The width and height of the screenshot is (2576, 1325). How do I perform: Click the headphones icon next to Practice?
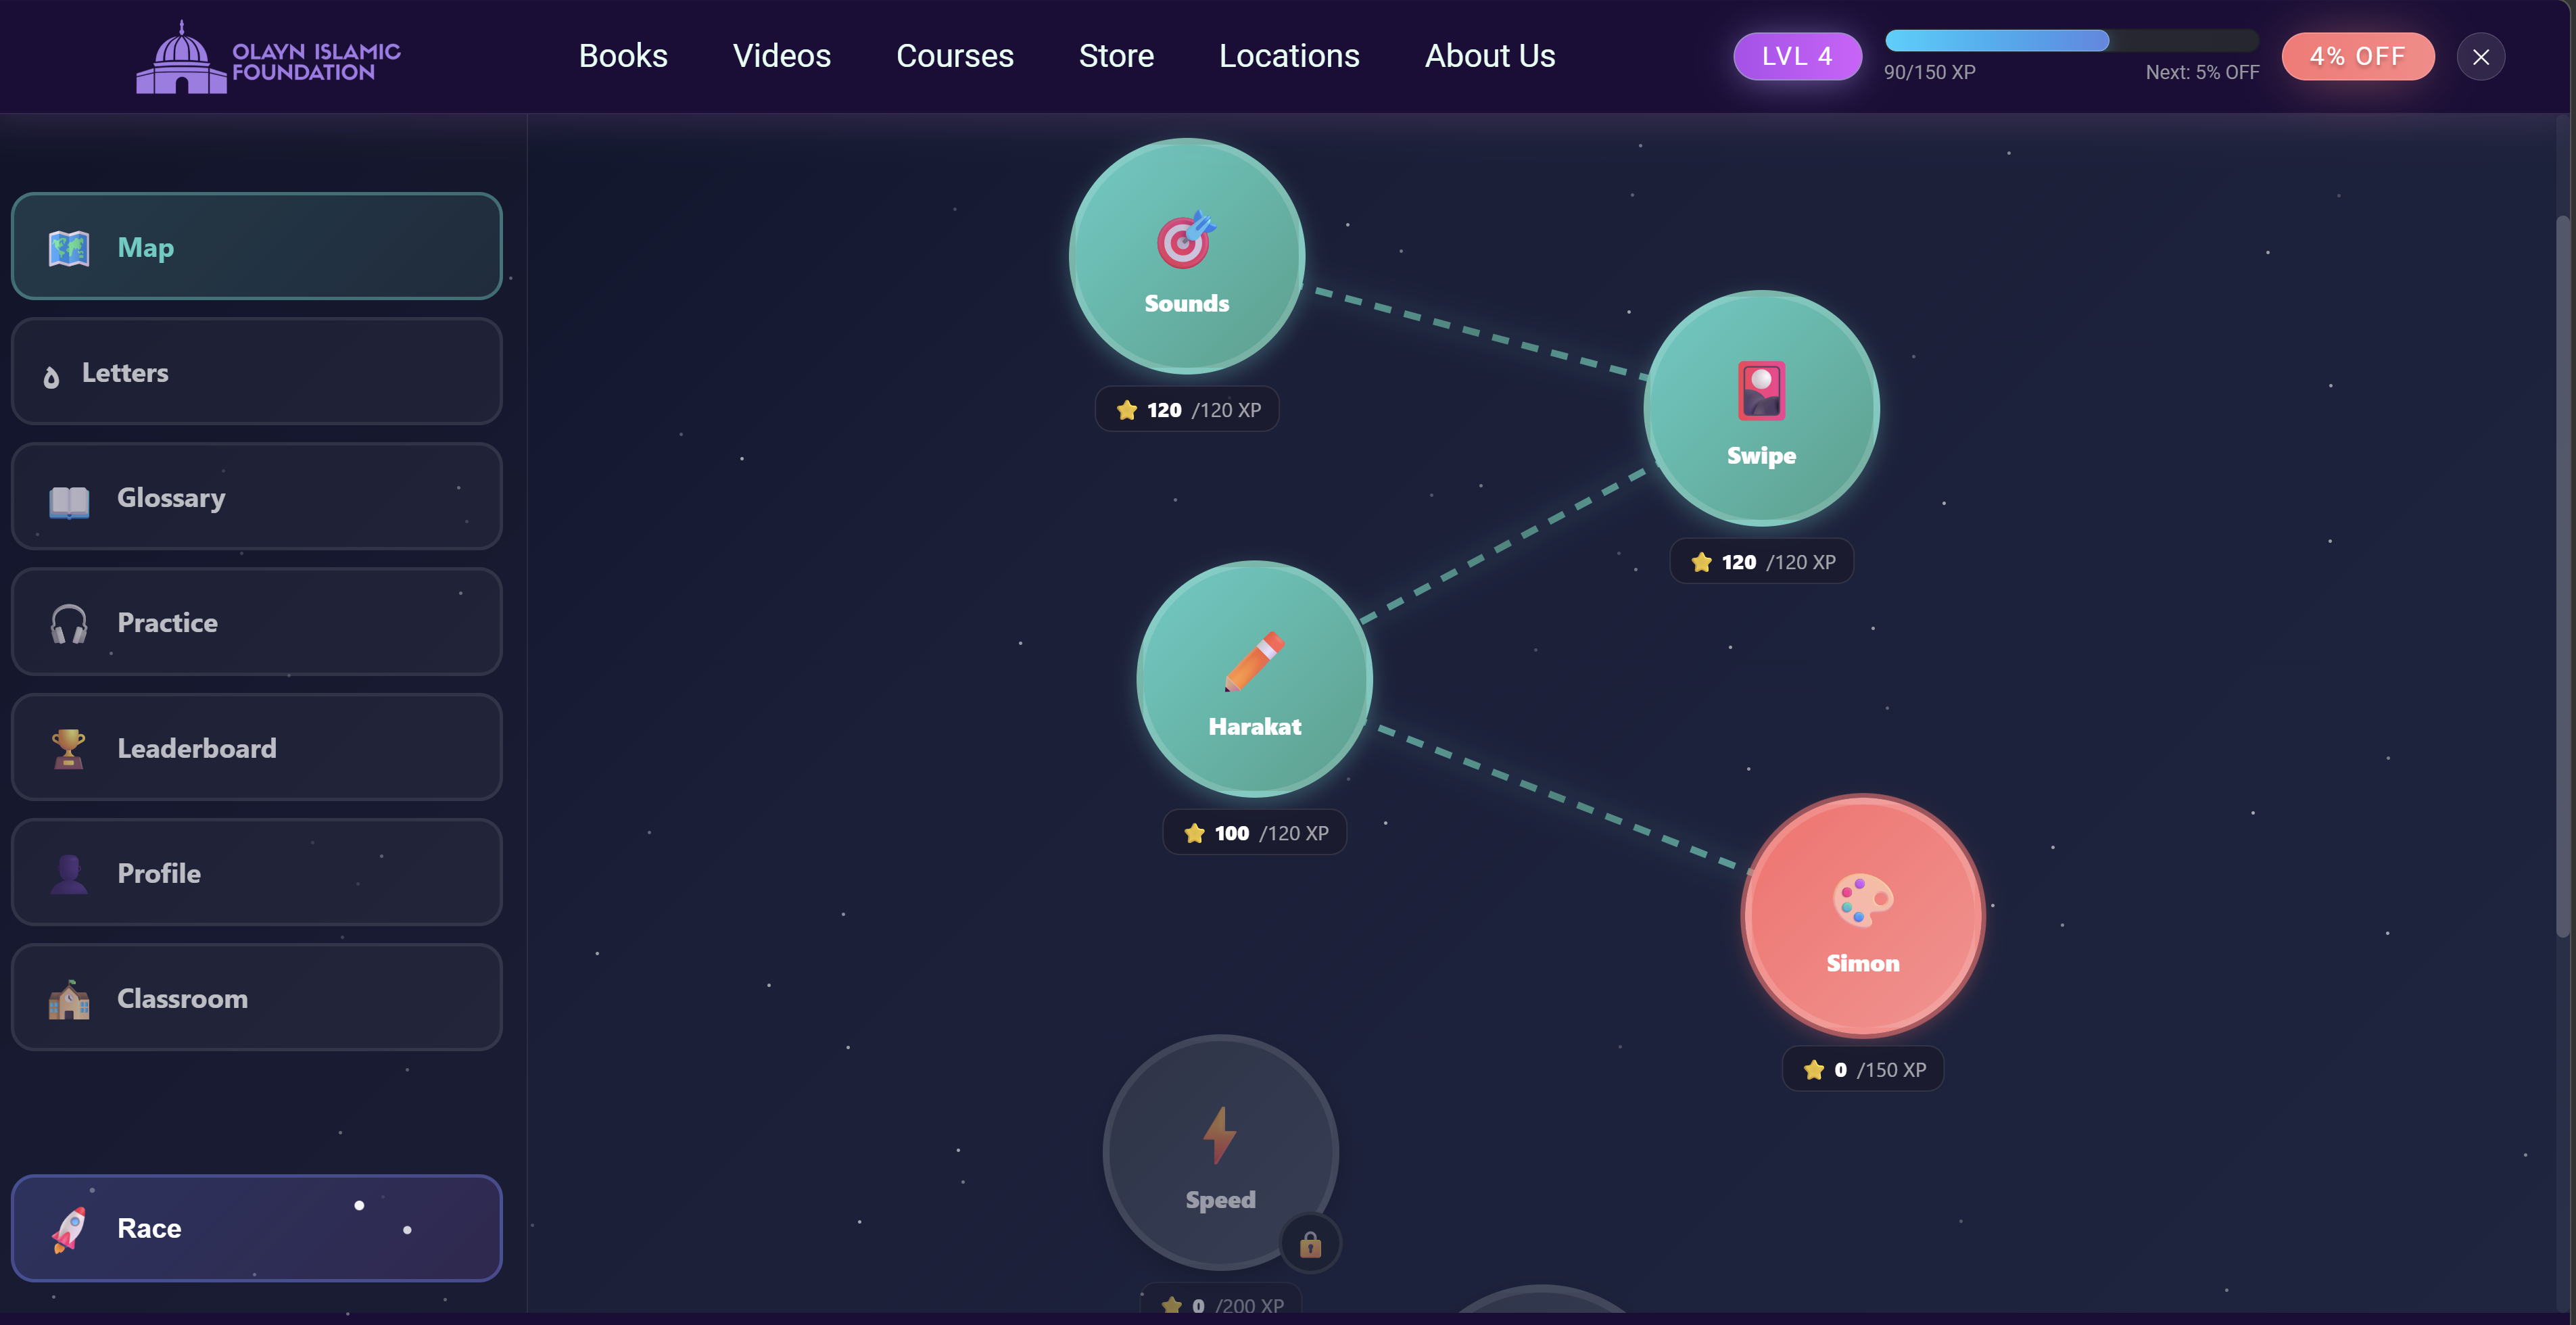pyautogui.click(x=68, y=622)
